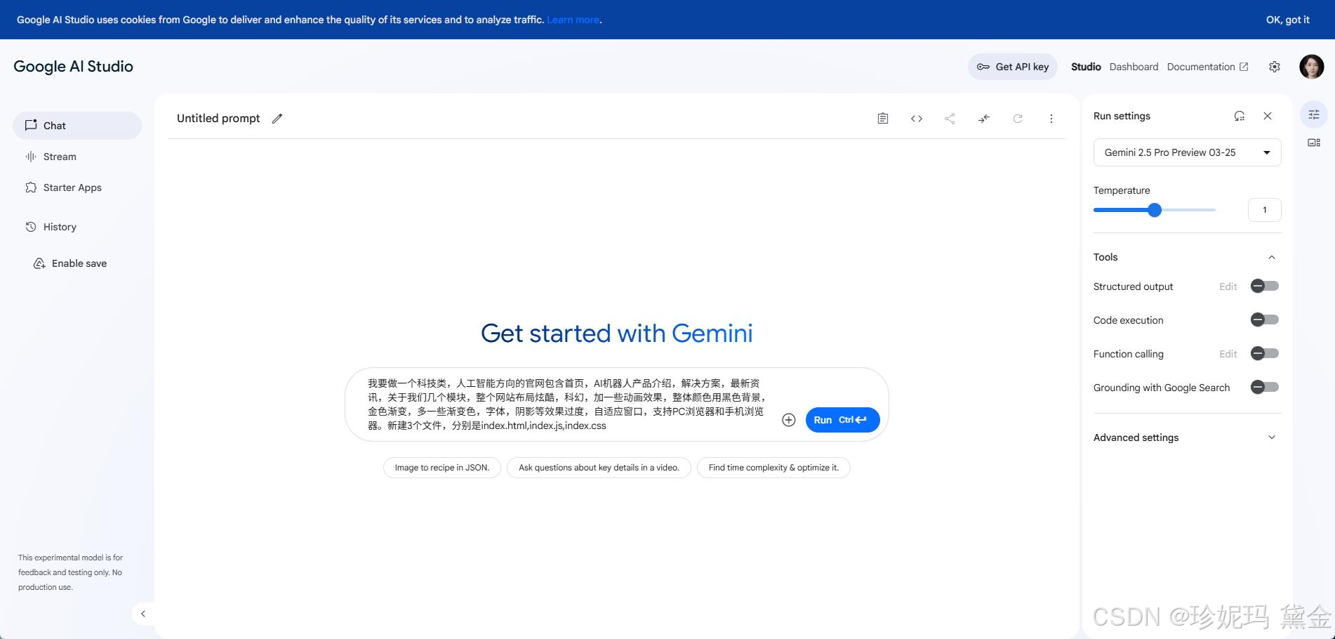Collapse the Tools section
Viewport: 1335px width, 639px height.
click(x=1271, y=257)
